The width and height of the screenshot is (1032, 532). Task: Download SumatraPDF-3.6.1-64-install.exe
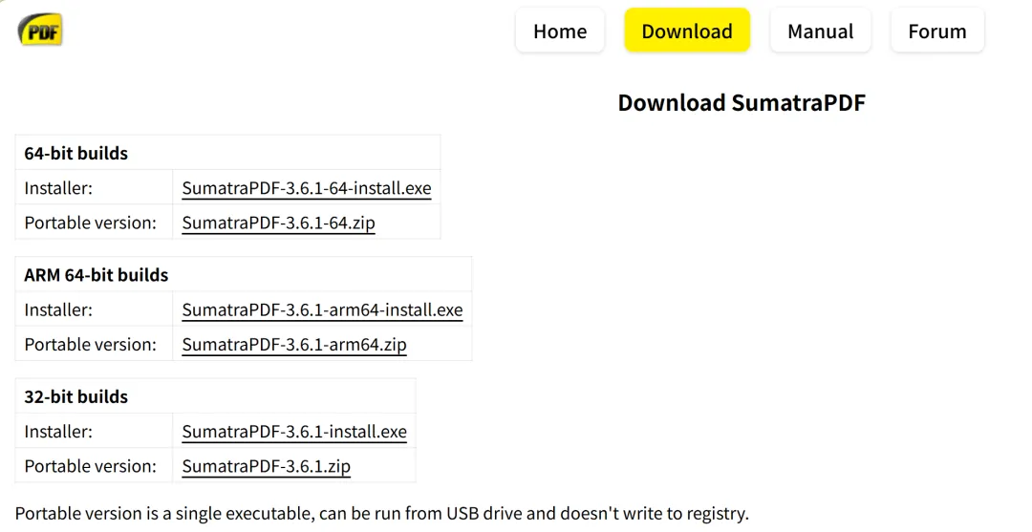307,188
